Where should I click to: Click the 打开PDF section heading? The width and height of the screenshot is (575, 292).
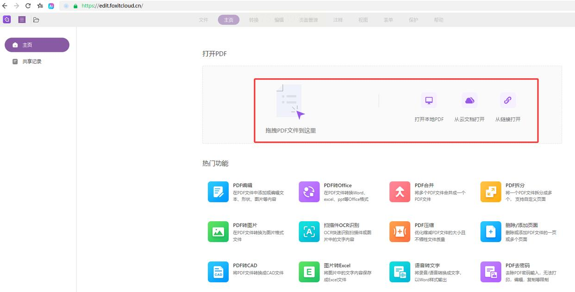pyautogui.click(x=214, y=54)
